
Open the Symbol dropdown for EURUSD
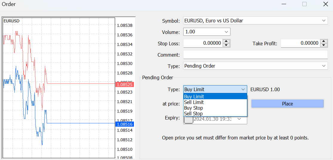click(x=324, y=21)
